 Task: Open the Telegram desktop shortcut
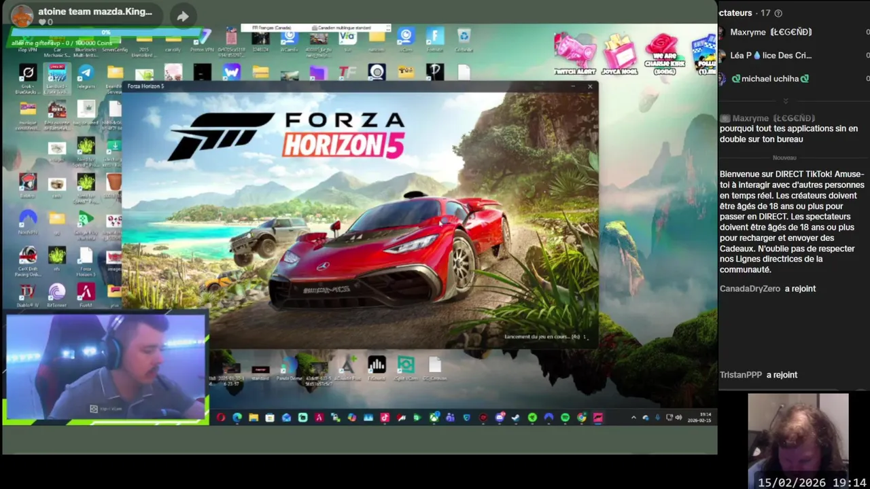[86, 75]
